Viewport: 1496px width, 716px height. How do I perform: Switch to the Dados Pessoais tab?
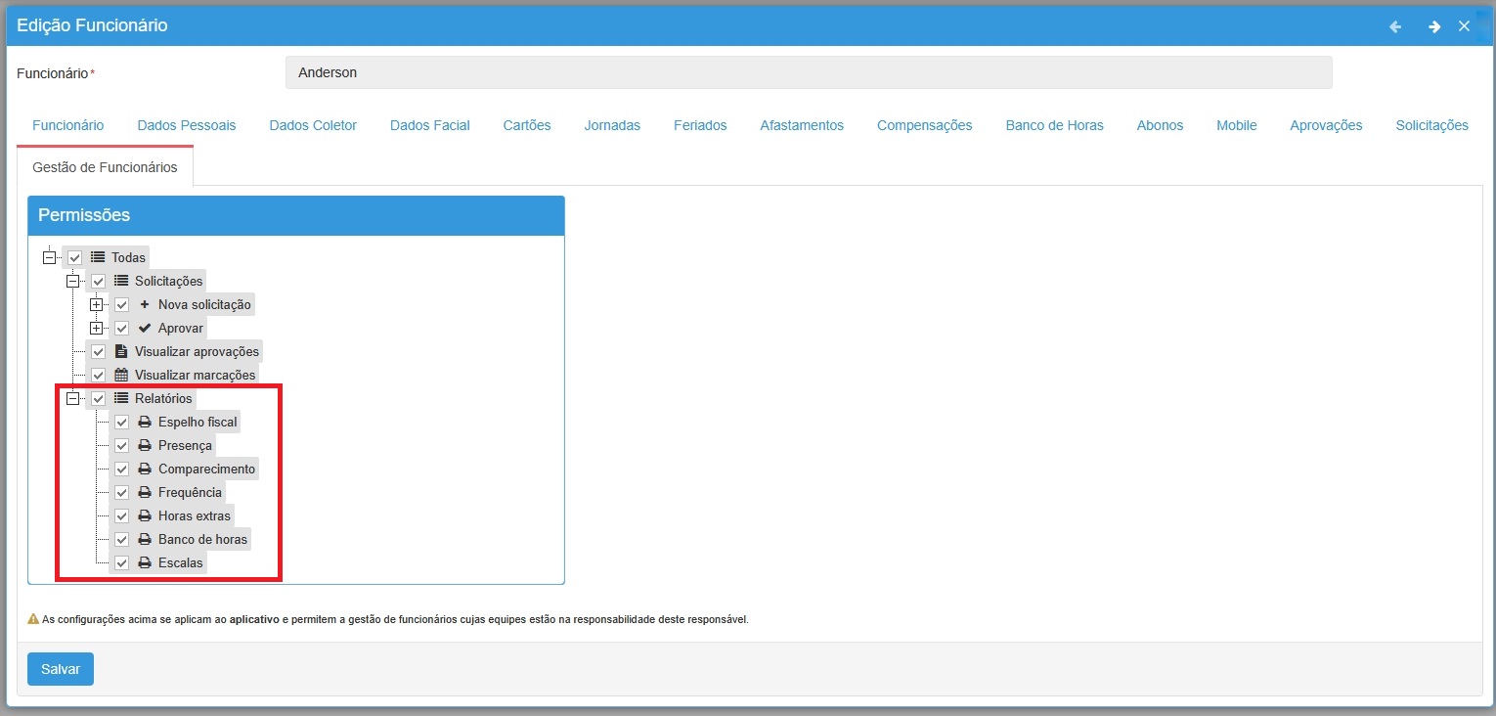tap(186, 125)
